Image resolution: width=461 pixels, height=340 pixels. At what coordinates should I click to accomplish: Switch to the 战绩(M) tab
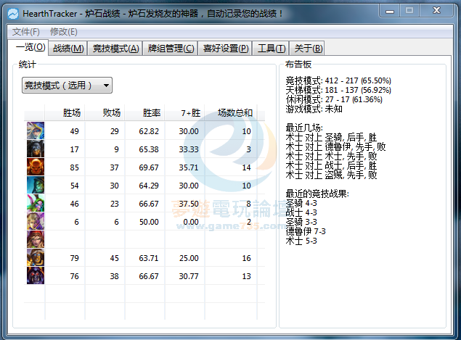click(68, 49)
